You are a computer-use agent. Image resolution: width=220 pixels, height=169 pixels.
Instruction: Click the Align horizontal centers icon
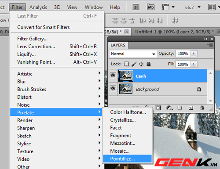(x=151, y=21)
